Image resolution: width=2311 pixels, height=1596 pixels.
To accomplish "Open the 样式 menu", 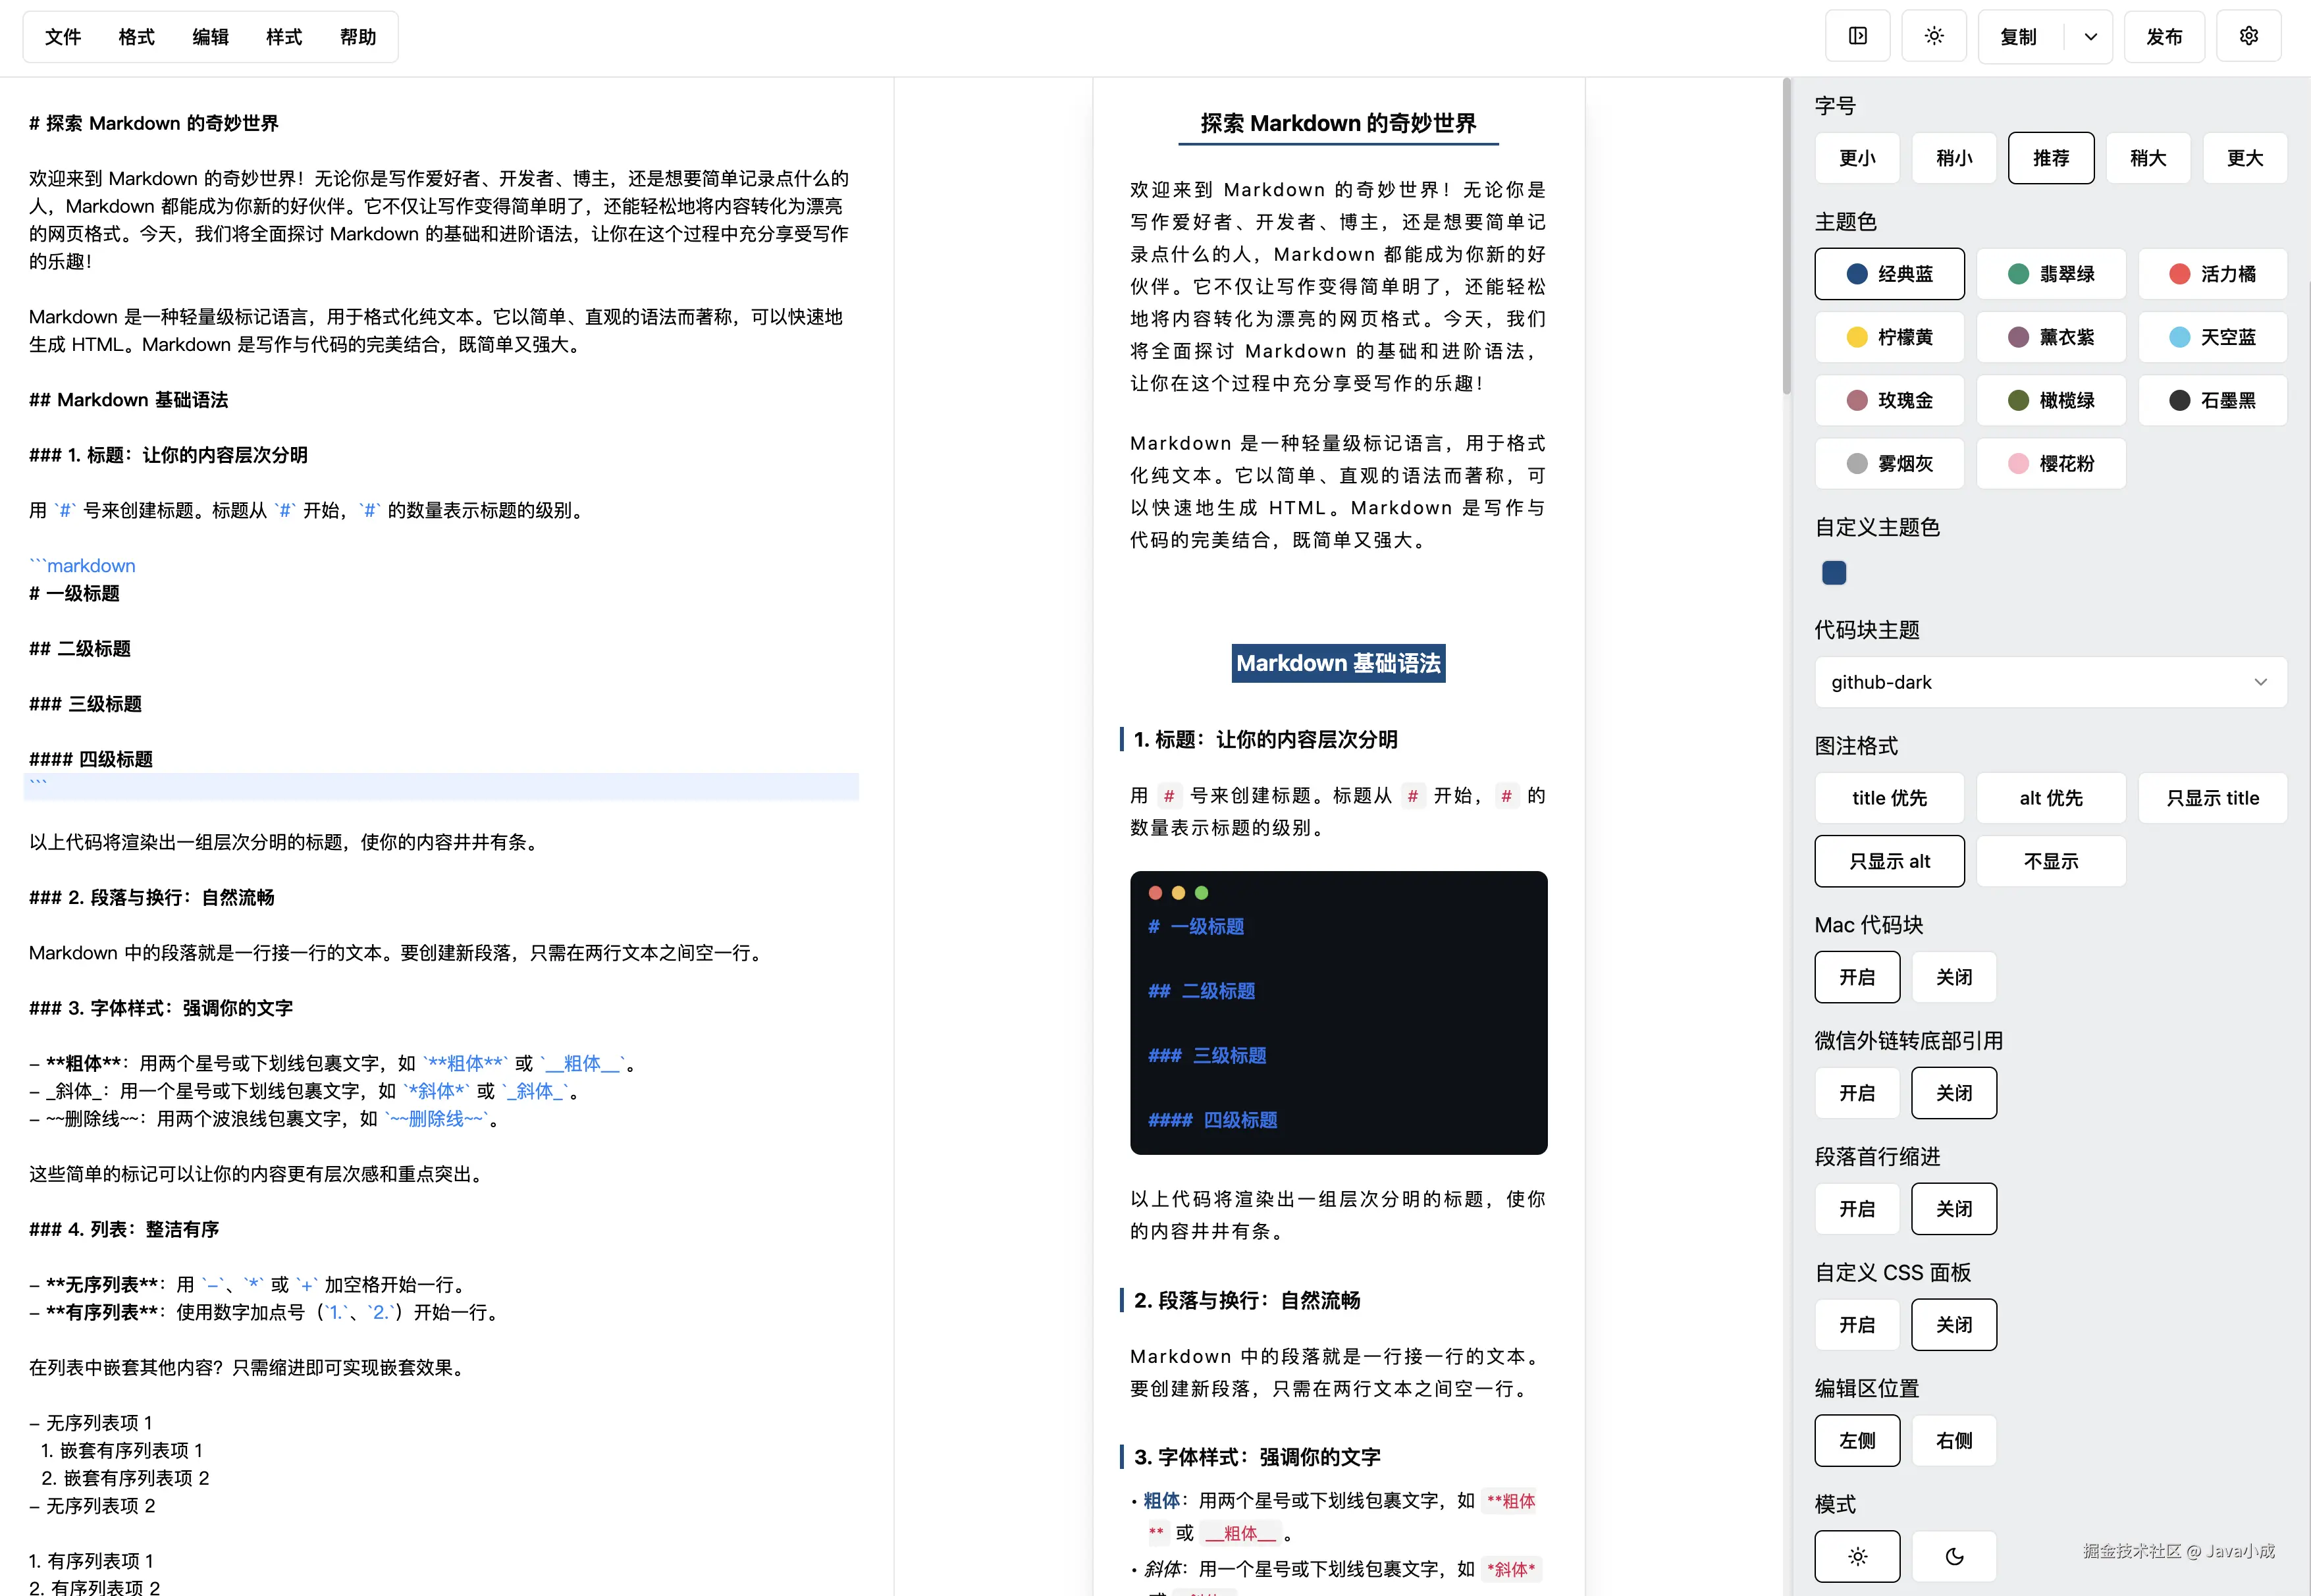I will 283,36.
